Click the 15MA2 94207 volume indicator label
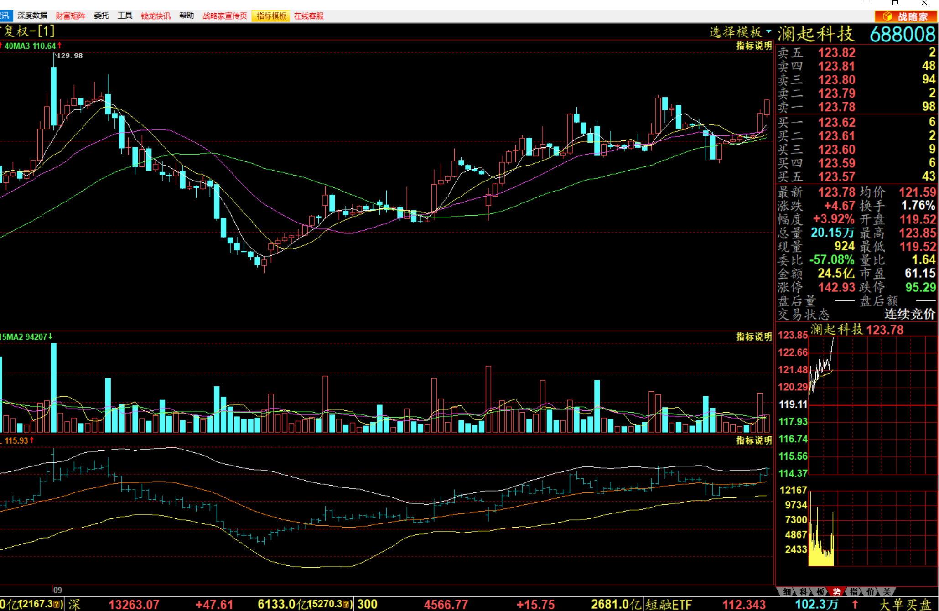 pos(24,337)
